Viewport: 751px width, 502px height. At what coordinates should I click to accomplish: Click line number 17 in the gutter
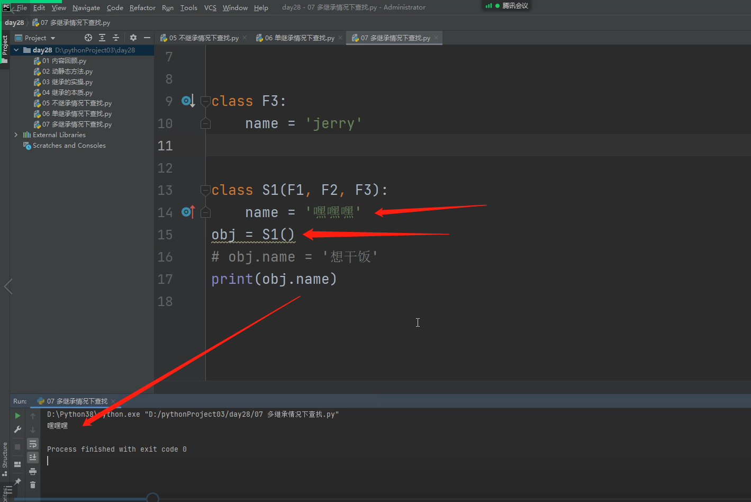click(165, 279)
